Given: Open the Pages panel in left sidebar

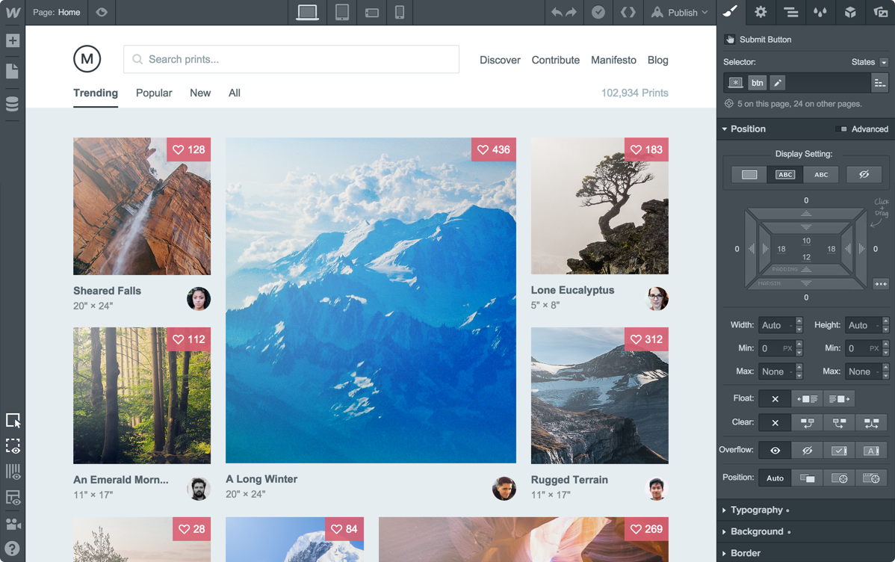Looking at the screenshot, I should click(x=12, y=72).
